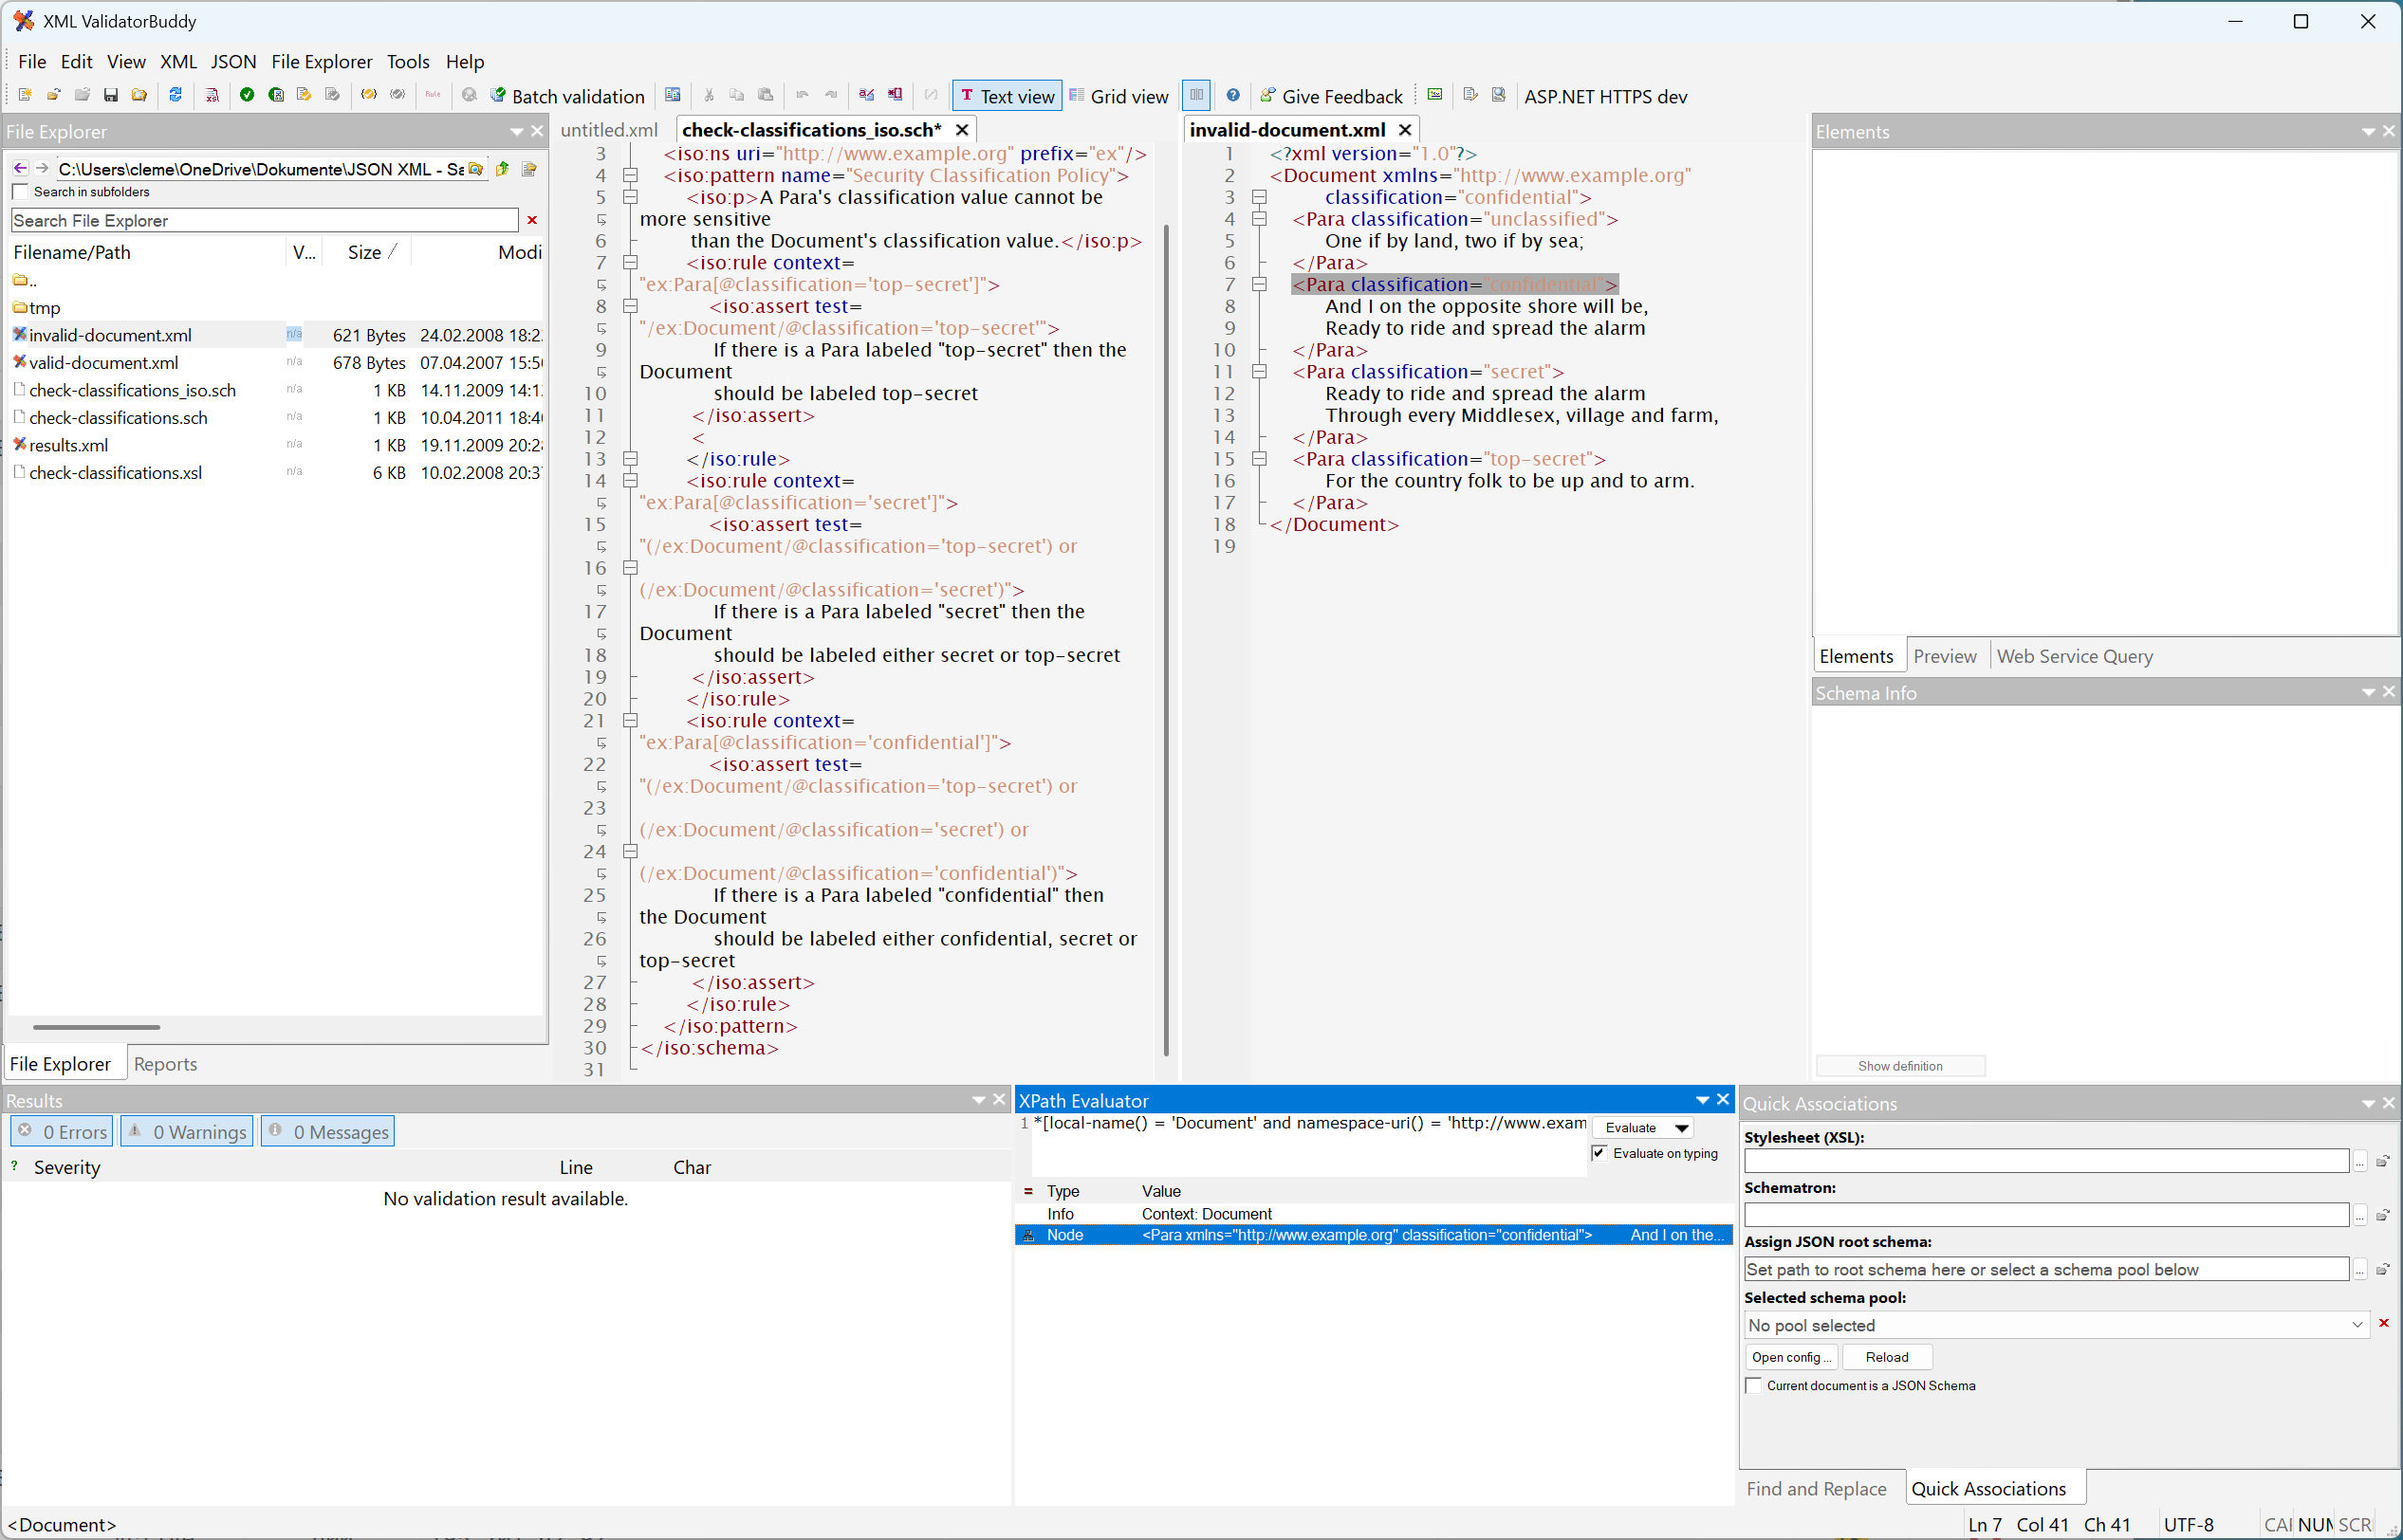Image resolution: width=2403 pixels, height=1540 pixels.
Task: Navigate back in File Explorer path
Action: click(20, 168)
